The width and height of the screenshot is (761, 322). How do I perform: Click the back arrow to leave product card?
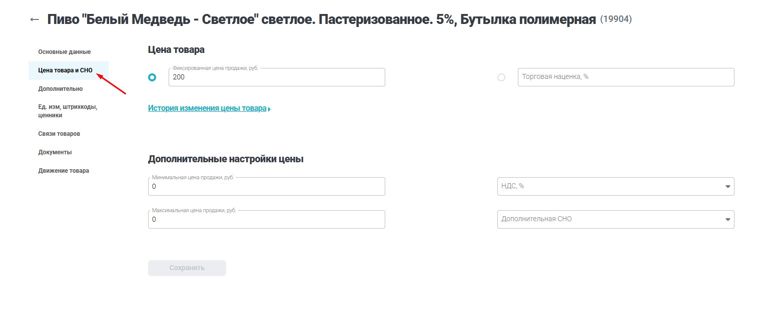33,18
